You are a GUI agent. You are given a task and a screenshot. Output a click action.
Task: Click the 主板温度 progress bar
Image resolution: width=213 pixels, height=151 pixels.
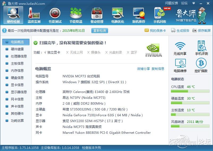click(190, 114)
